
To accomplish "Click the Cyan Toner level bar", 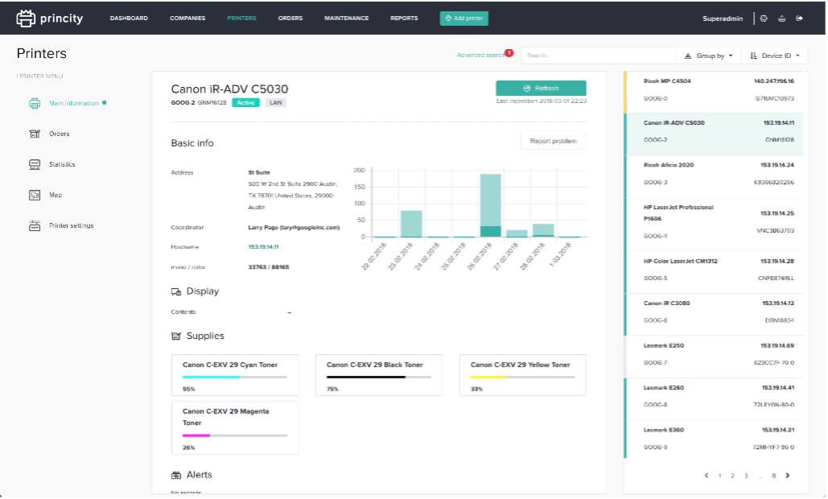I will click(x=234, y=377).
